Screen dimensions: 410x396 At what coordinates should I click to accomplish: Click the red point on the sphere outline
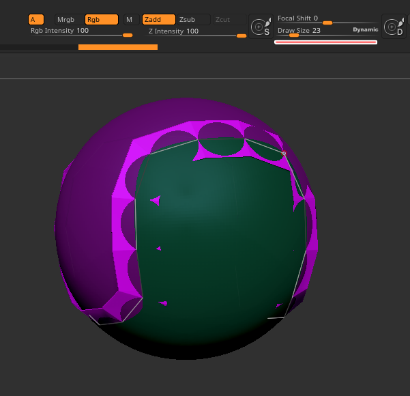(284, 154)
